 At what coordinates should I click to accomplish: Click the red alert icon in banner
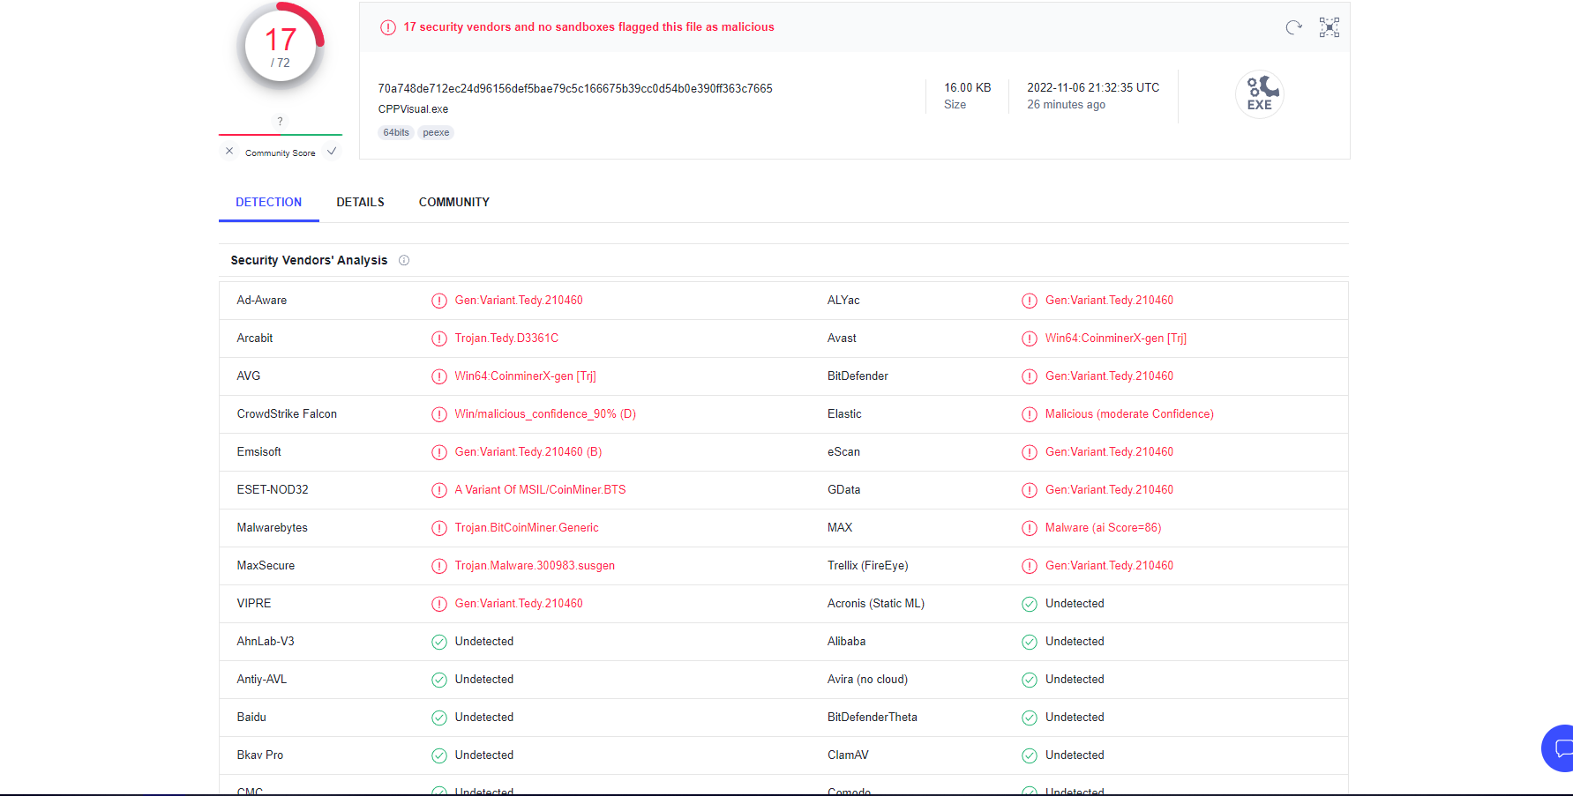pyautogui.click(x=388, y=27)
